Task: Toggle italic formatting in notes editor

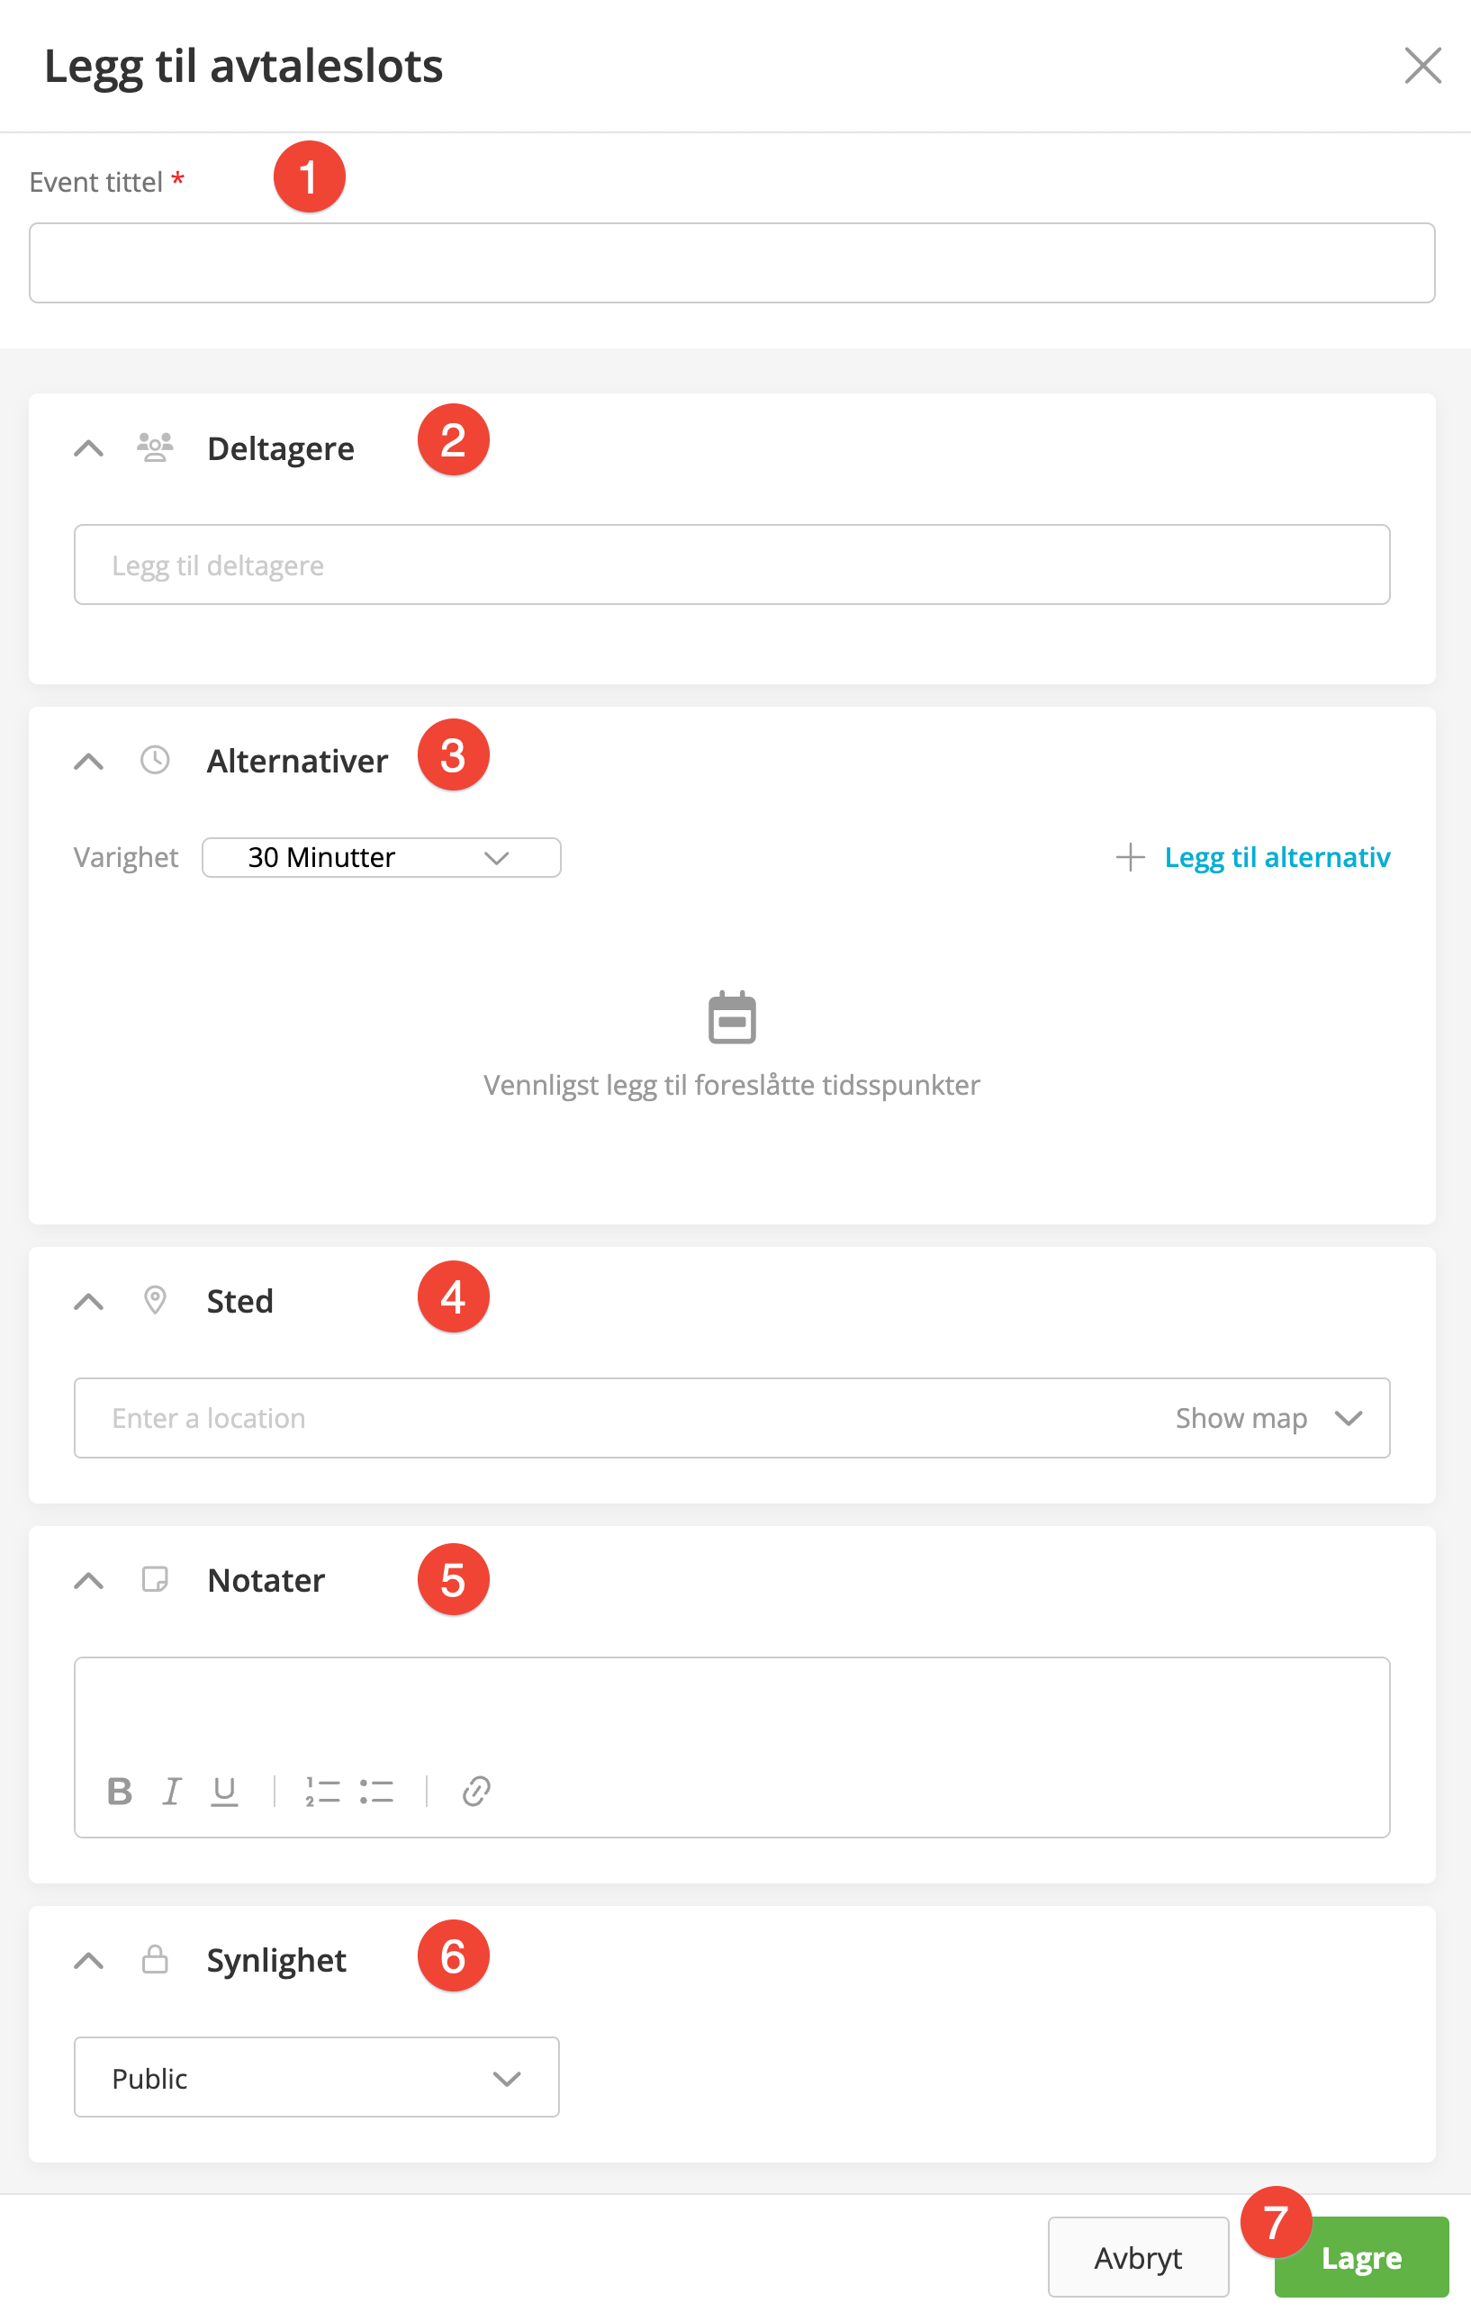Action: pyautogui.click(x=172, y=1791)
